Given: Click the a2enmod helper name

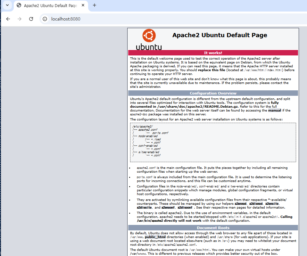Looking at the screenshot, I should [240, 204].
